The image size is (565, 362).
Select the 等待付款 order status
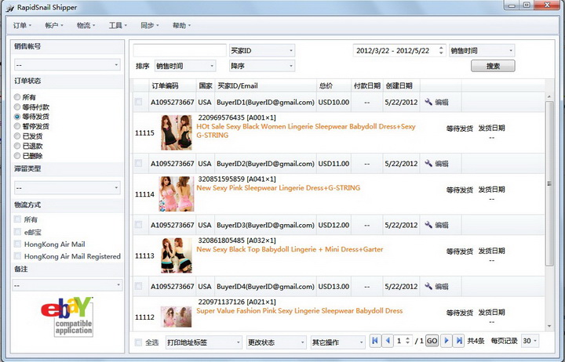pos(17,107)
